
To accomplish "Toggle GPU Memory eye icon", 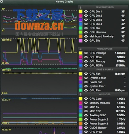I will (86, 61).
